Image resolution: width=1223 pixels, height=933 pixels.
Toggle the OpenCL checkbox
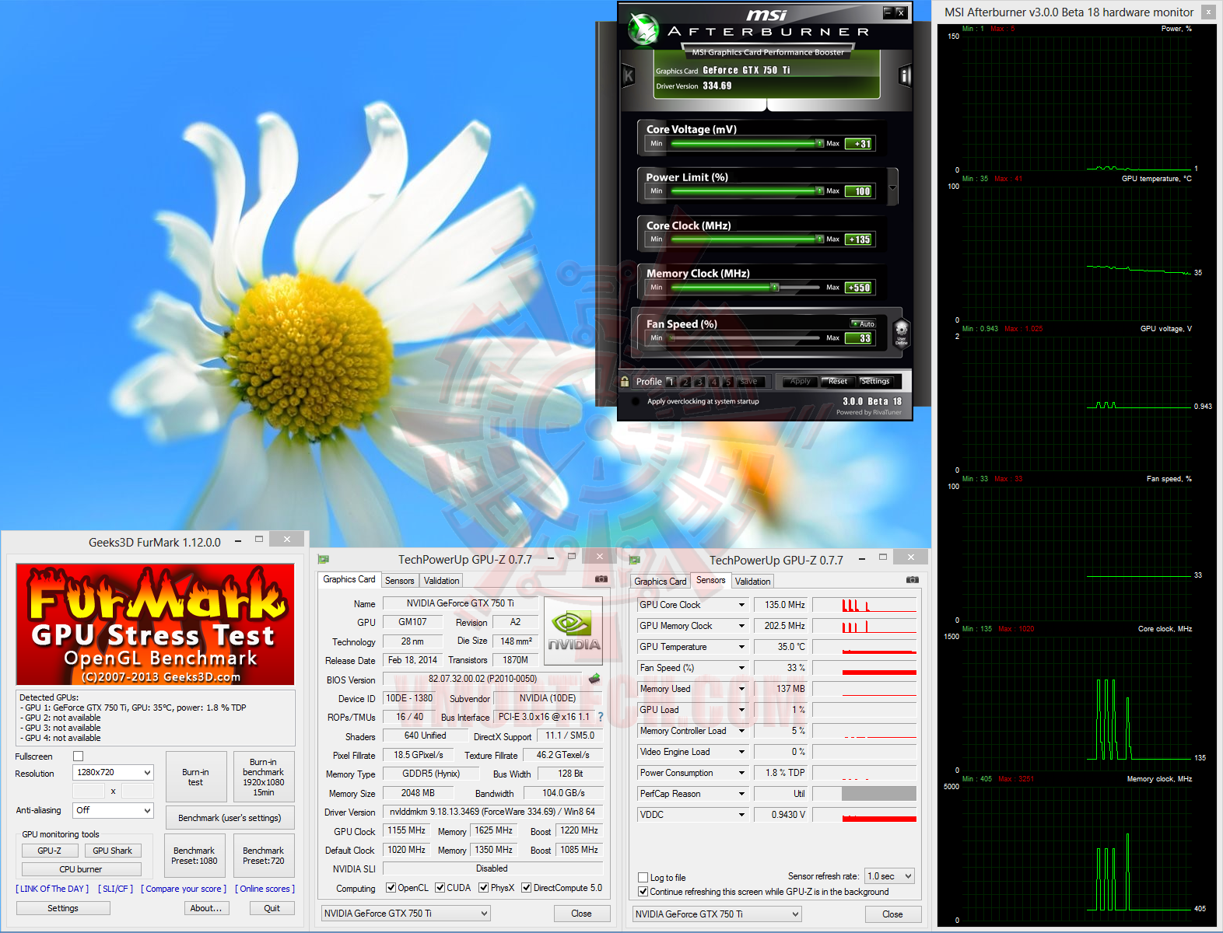[391, 888]
